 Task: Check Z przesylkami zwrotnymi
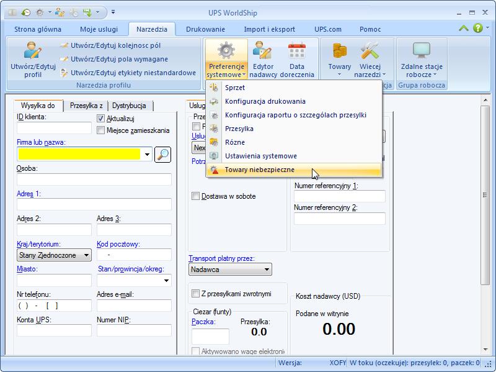tap(196, 294)
